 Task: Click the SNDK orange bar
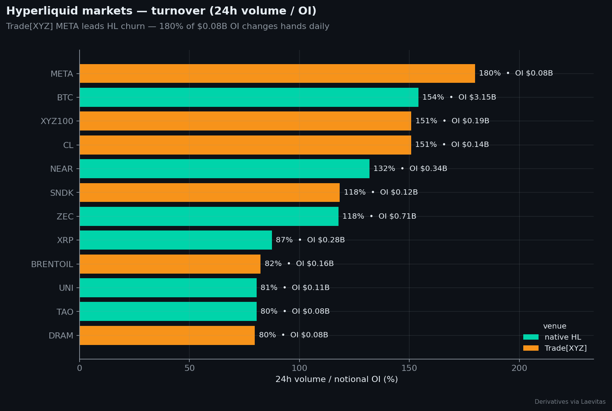(x=210, y=192)
